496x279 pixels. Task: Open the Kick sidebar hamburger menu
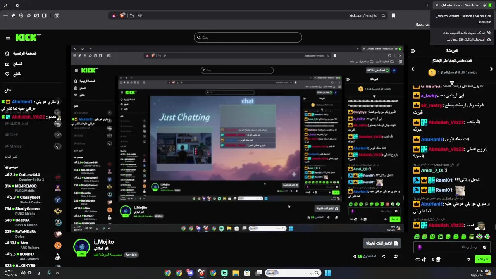click(8, 38)
